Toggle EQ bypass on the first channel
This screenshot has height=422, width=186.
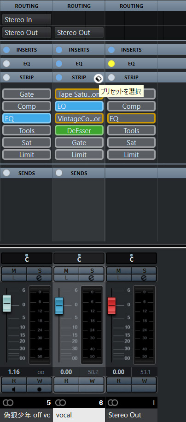6,64
